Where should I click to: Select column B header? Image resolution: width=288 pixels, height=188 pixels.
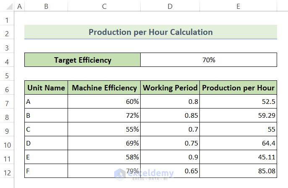click(x=46, y=6)
